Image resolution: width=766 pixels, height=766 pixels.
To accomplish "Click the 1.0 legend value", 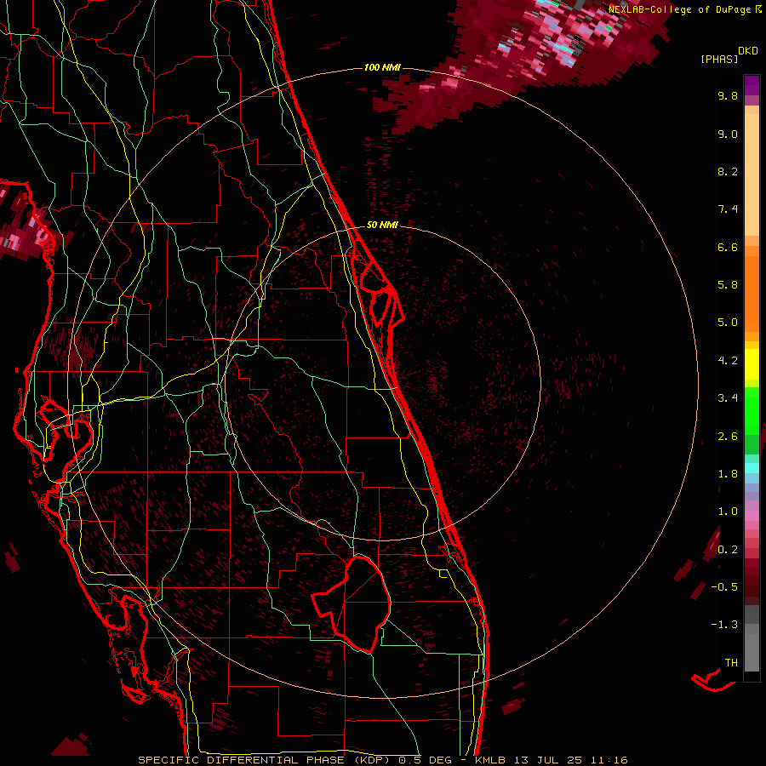I will pos(728,512).
